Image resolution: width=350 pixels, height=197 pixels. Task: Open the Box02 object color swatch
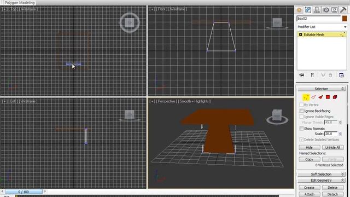(345, 19)
